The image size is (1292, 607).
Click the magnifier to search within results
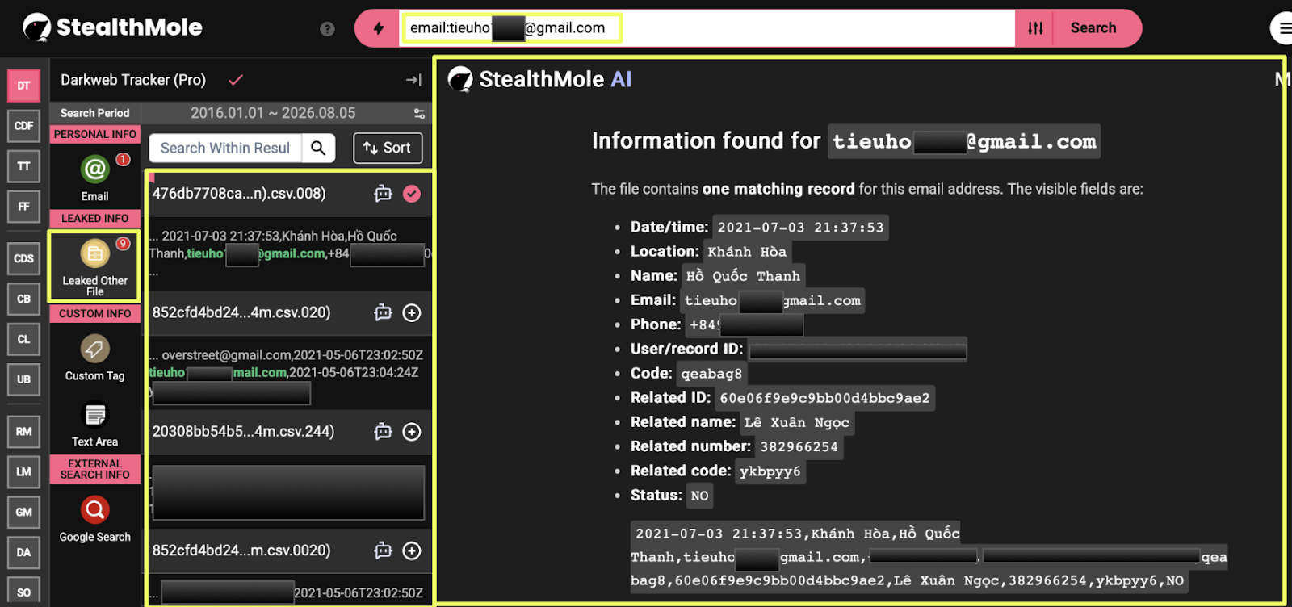pyautogui.click(x=318, y=148)
